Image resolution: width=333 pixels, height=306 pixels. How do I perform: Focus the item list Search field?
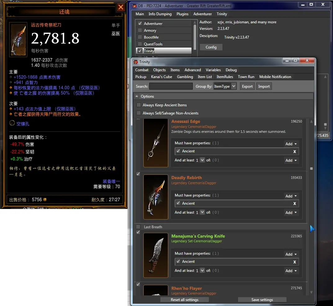[x=171, y=86]
